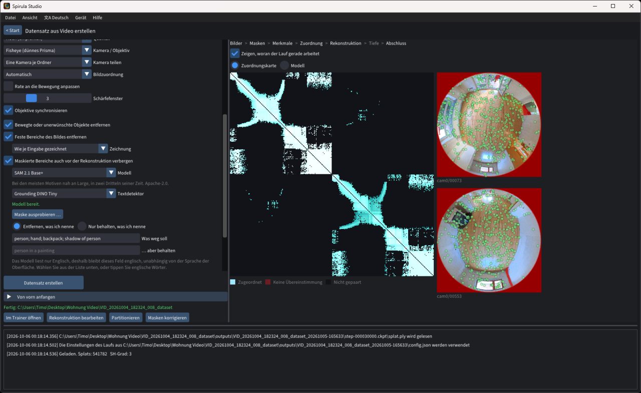Click the cam0/00553 fisheye thumbnail

click(489, 240)
